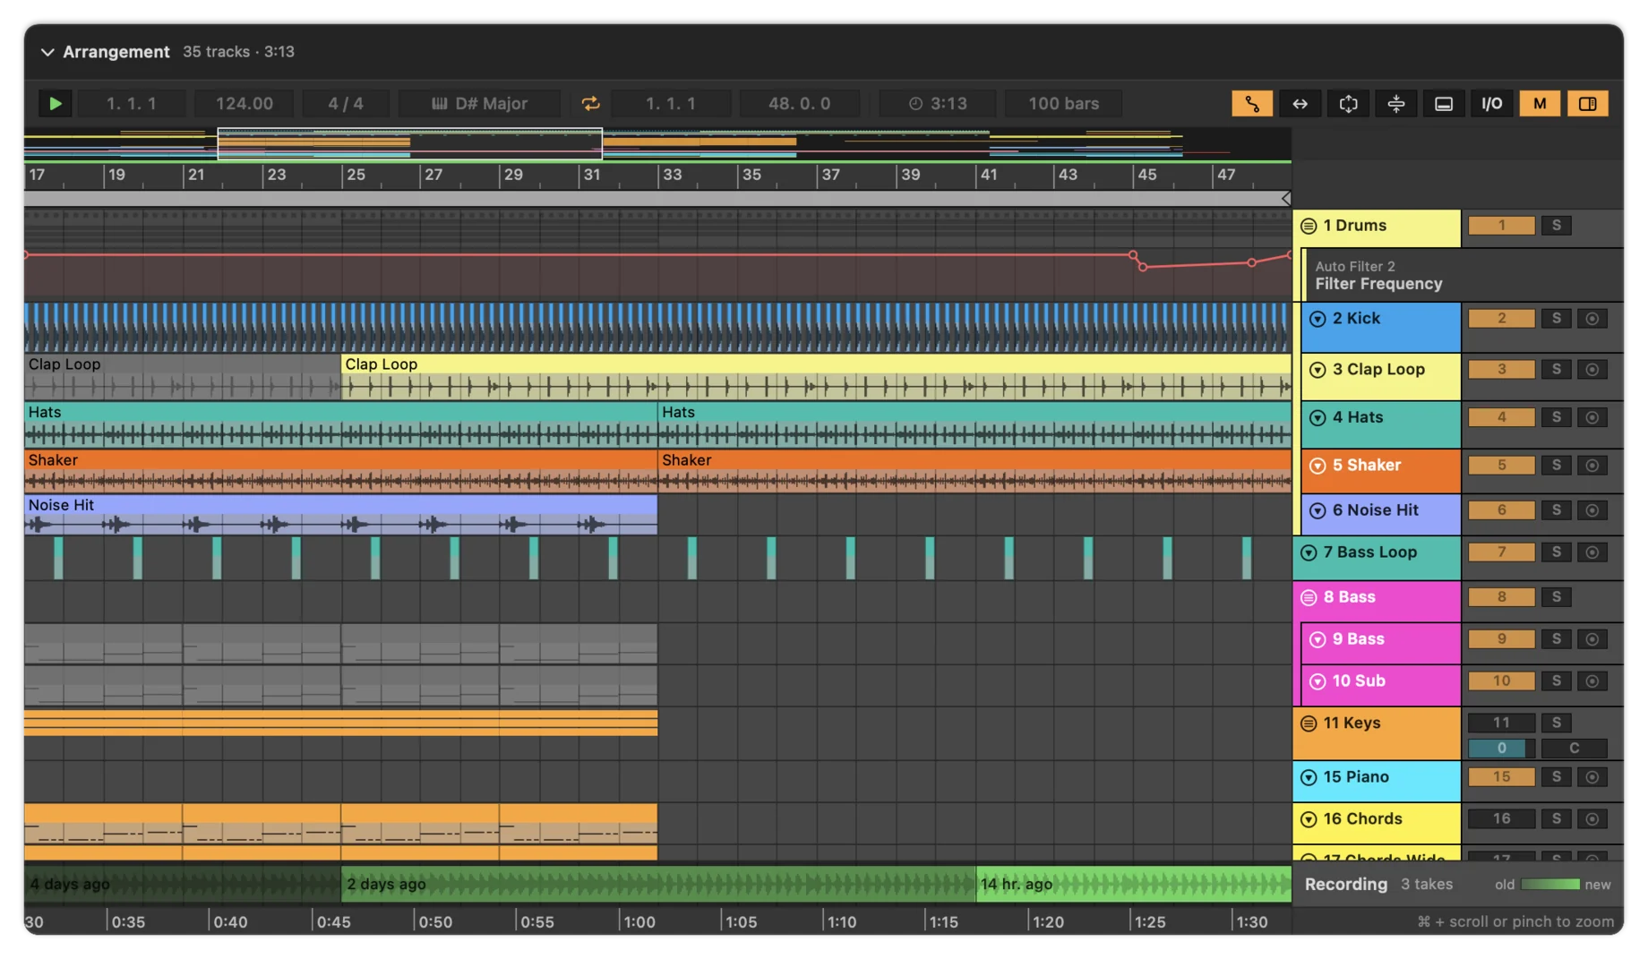Click the arrangement overview view rectangle
This screenshot has width=1648, height=959.
click(x=410, y=144)
